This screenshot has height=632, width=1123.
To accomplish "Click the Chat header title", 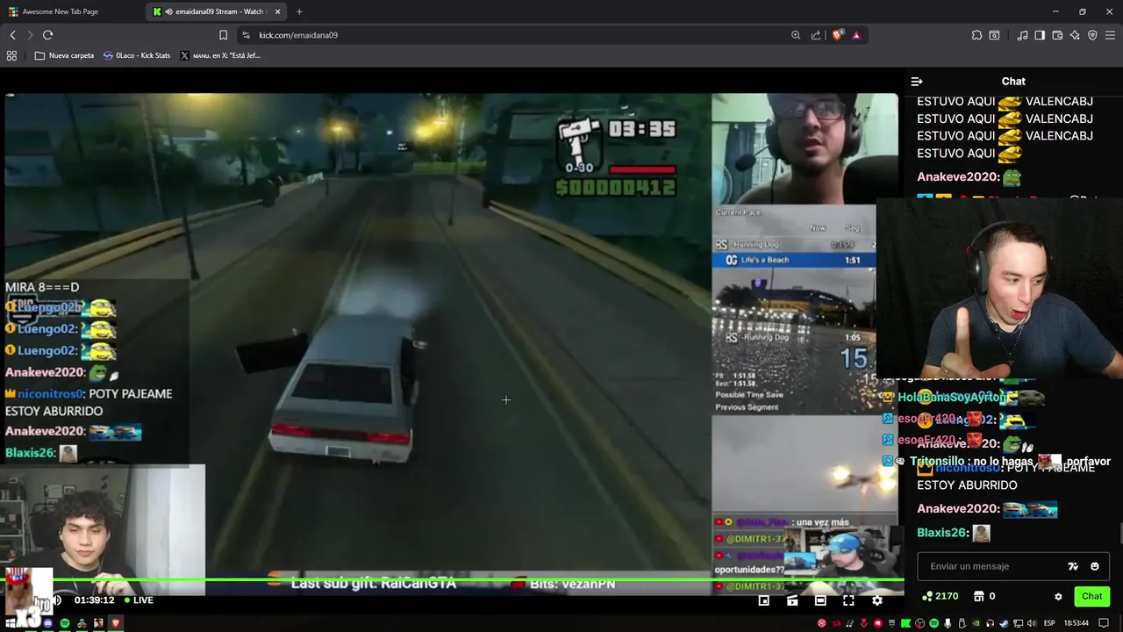I will (1013, 82).
